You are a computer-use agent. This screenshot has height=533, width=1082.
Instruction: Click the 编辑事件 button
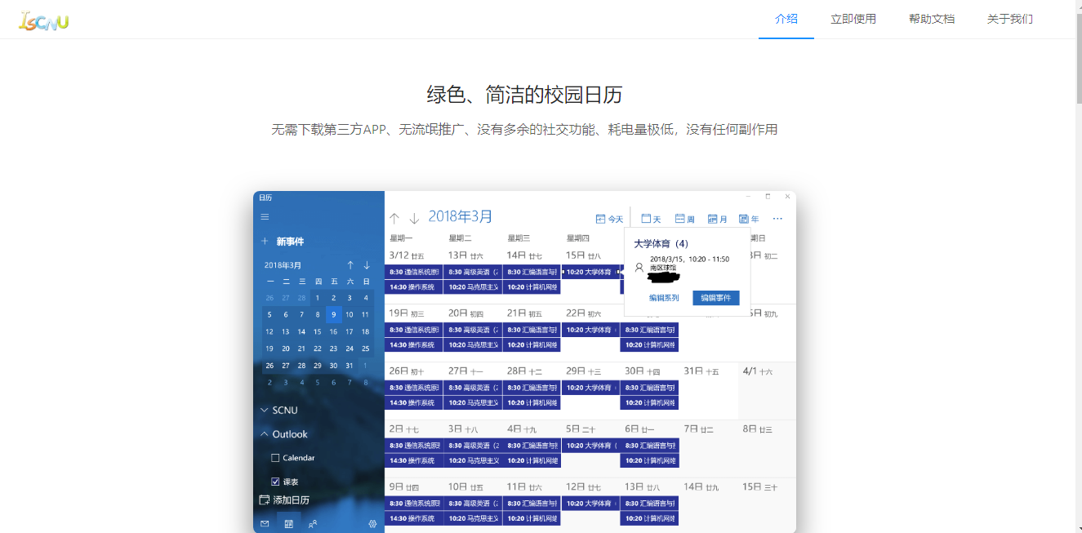point(716,298)
